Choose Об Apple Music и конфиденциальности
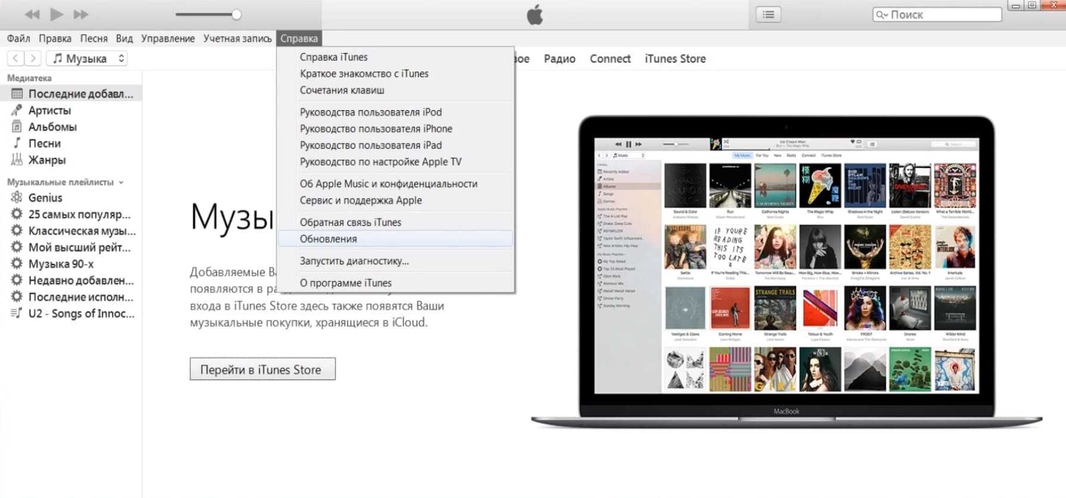Image resolution: width=1066 pixels, height=498 pixels. pyautogui.click(x=396, y=184)
